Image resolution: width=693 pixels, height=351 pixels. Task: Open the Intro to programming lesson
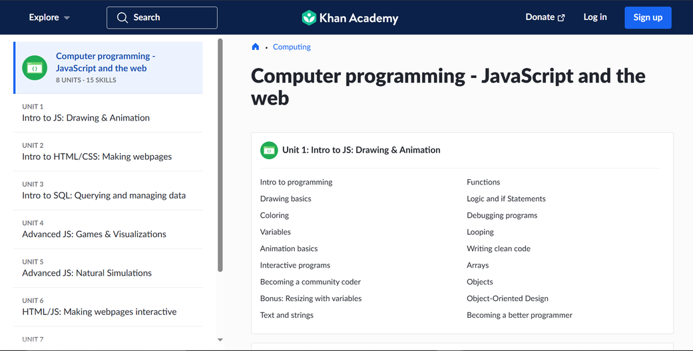click(296, 182)
